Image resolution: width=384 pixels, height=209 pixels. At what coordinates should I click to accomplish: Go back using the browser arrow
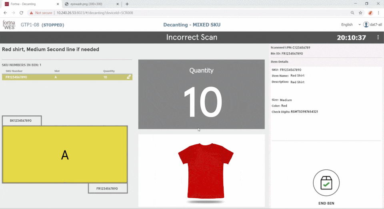point(6,13)
